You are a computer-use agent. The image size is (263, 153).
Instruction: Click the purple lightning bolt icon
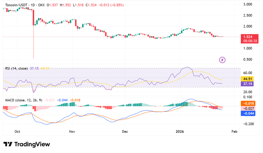pyautogui.click(x=222, y=60)
